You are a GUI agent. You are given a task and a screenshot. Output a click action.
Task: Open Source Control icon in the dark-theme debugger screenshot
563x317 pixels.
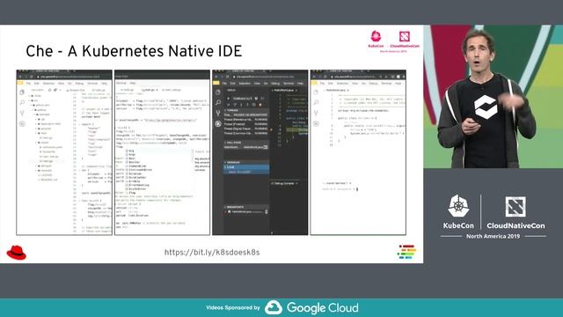pyautogui.click(x=218, y=114)
